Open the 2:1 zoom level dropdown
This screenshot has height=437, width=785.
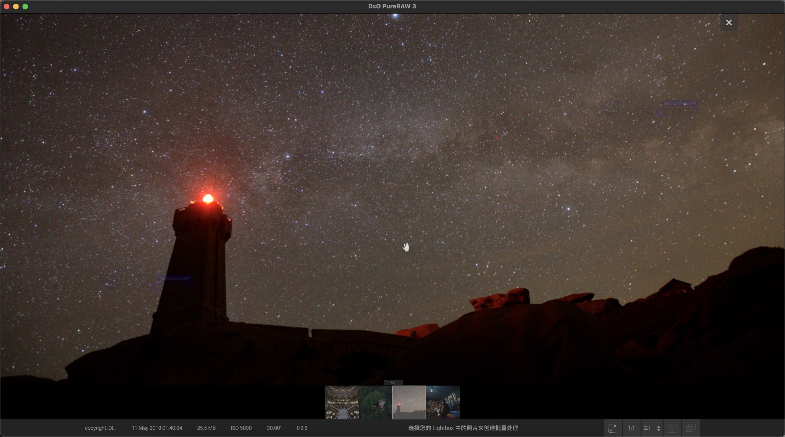(x=652, y=428)
